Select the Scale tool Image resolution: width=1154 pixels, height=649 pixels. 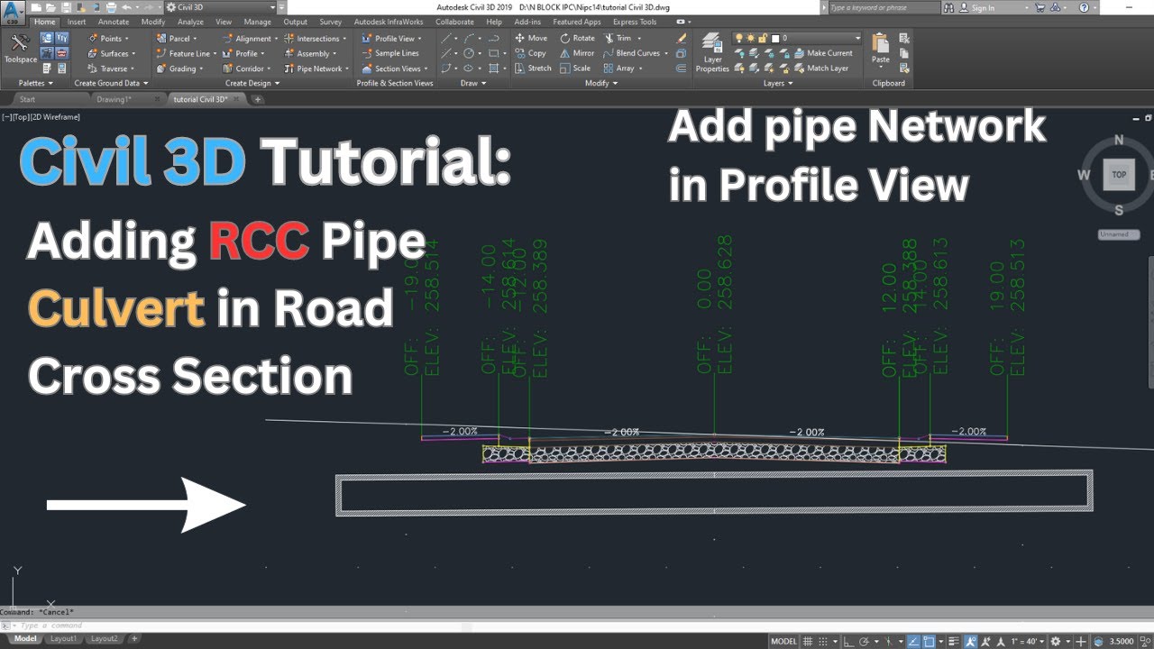[575, 68]
